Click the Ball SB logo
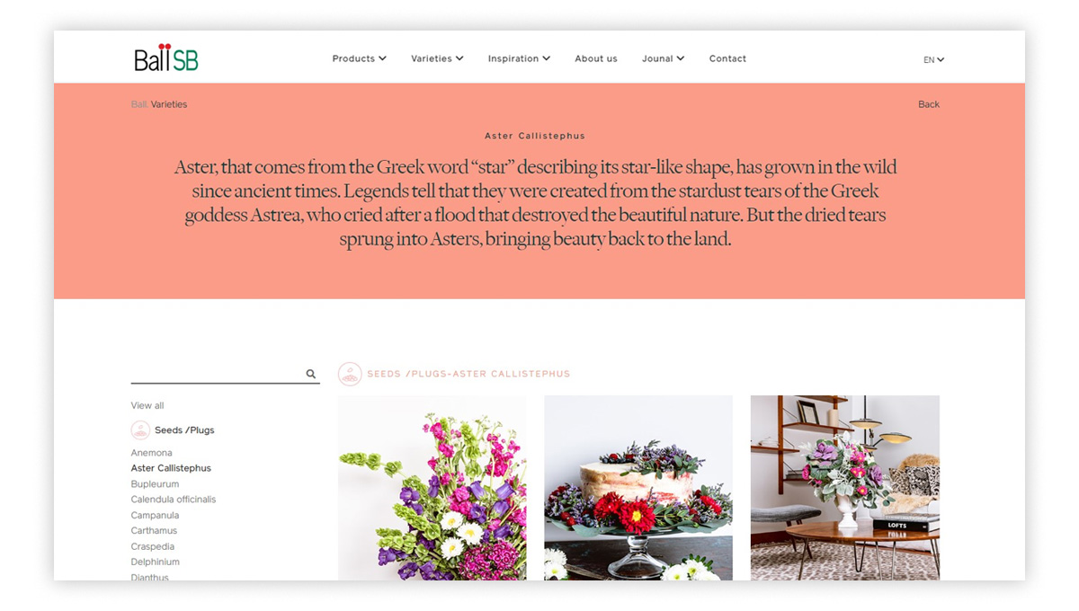Image resolution: width=1079 pixels, height=611 pixels. (166, 58)
